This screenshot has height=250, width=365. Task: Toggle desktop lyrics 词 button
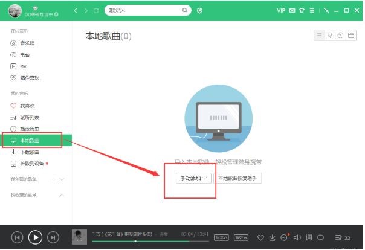point(309,237)
